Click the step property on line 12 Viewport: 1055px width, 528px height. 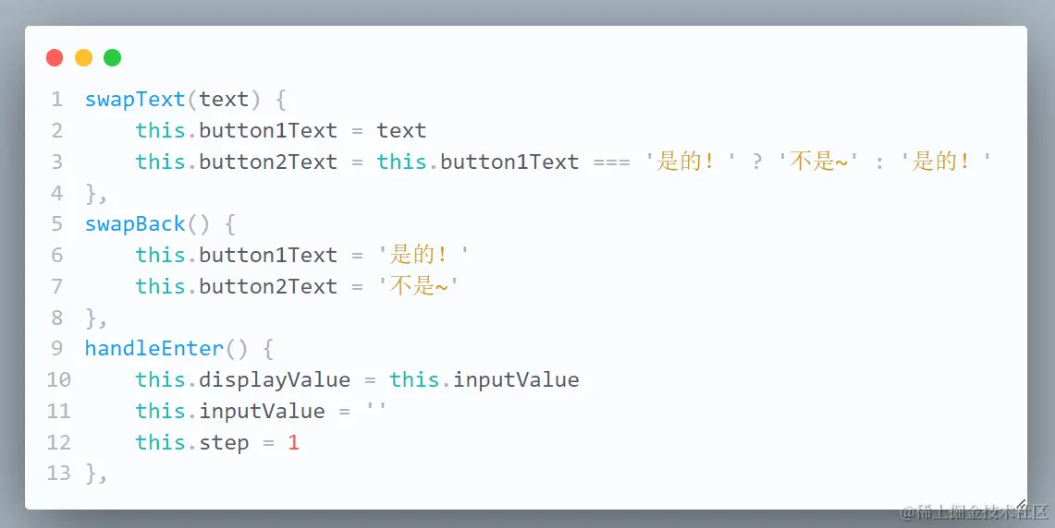[x=224, y=443]
